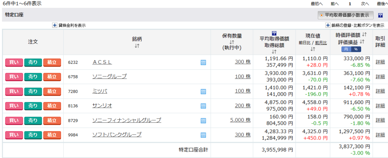Open the 5,000 株 holdings quantity link

[240, 120]
